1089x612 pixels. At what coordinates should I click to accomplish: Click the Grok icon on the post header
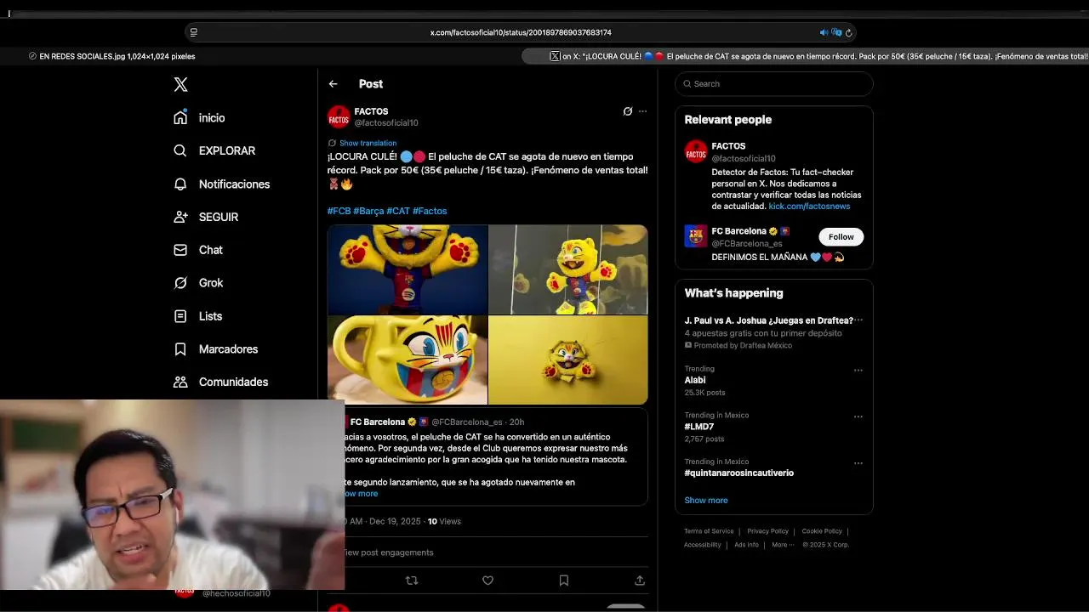coord(628,111)
